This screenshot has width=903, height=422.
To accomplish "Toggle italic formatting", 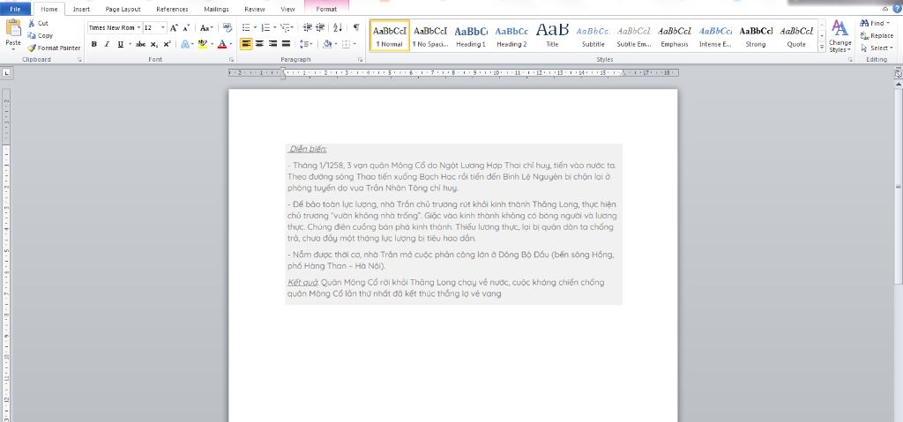I will point(107,44).
